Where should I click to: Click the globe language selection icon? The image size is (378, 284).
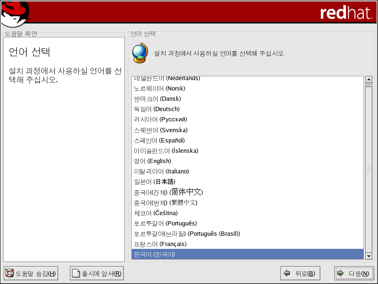pyautogui.click(x=140, y=53)
